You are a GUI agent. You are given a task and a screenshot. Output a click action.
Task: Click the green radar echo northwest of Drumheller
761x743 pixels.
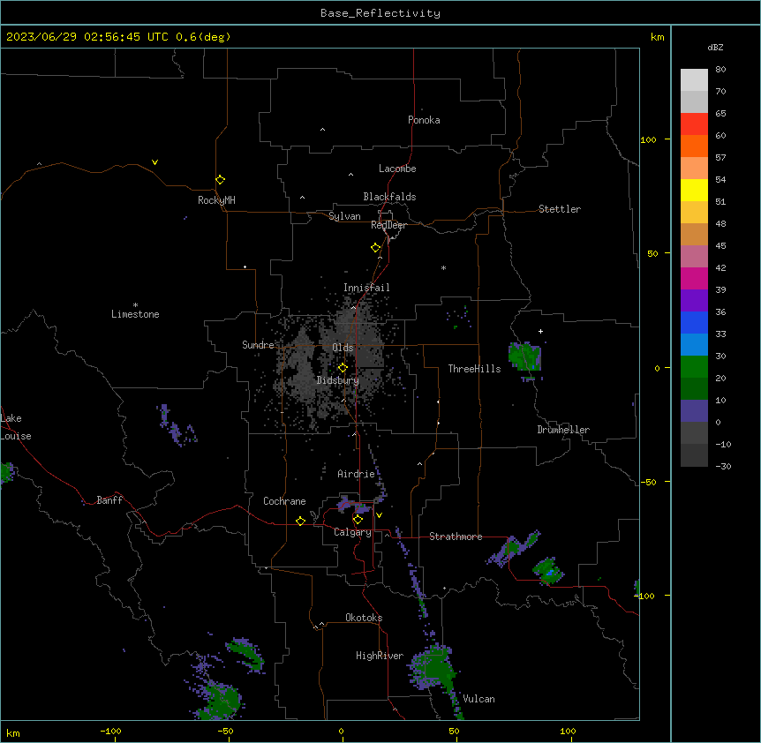point(524,358)
